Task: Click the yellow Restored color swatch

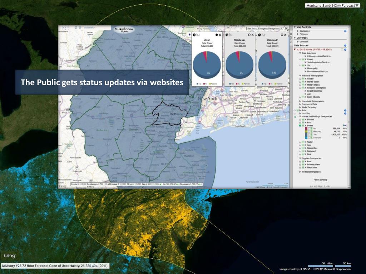Action: tap(306, 131)
